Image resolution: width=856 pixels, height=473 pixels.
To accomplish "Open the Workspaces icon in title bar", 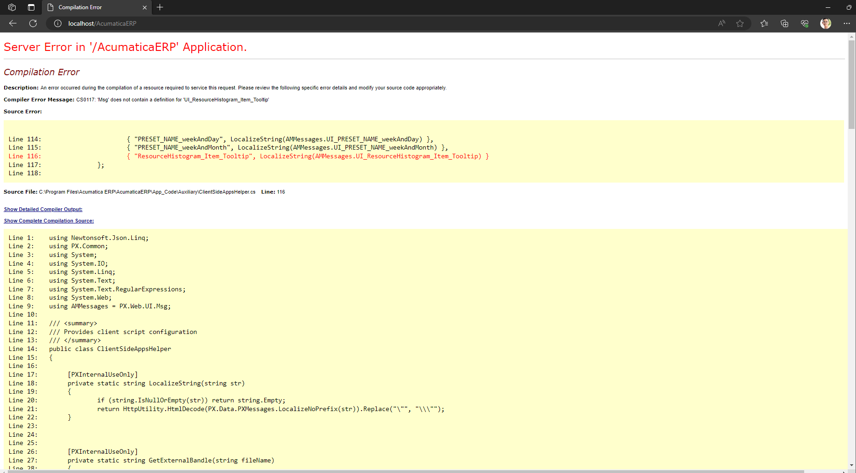I will (12, 7).
